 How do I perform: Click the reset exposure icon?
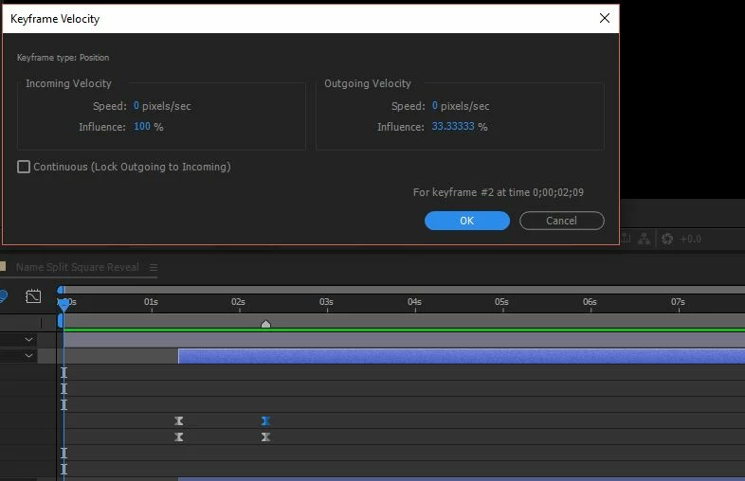[667, 239]
